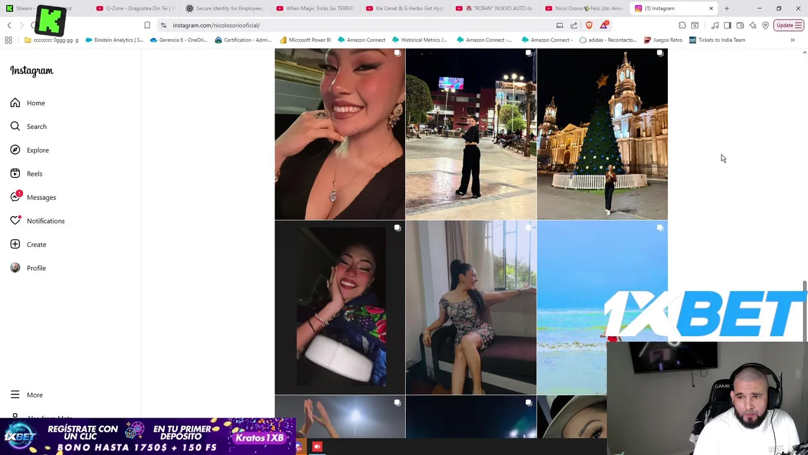Switch to the Nicol Osorio Feliz 2do Aniv tab
The width and height of the screenshot is (808, 455).
pyautogui.click(x=585, y=8)
